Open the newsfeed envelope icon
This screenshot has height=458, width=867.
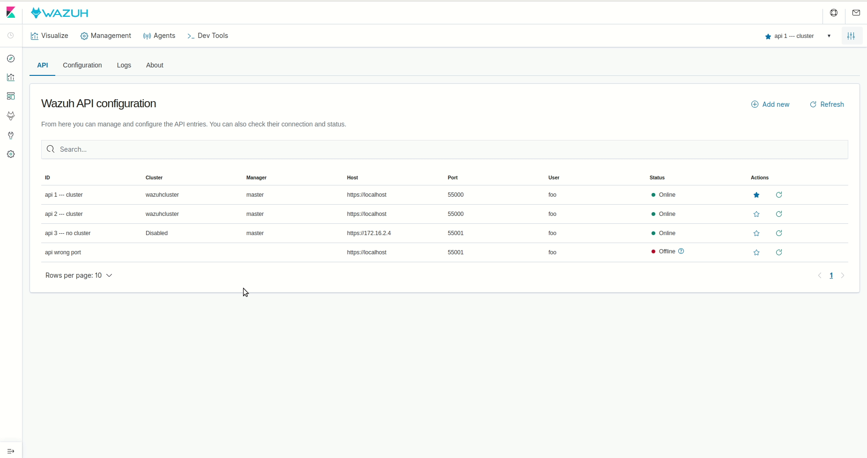pyautogui.click(x=857, y=13)
